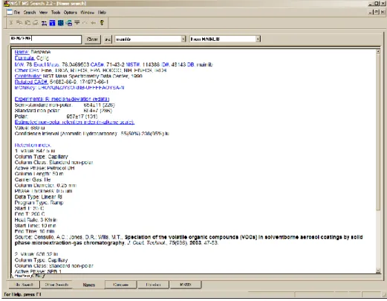Open the Help menu
The image size is (387, 301).
(x=102, y=12)
